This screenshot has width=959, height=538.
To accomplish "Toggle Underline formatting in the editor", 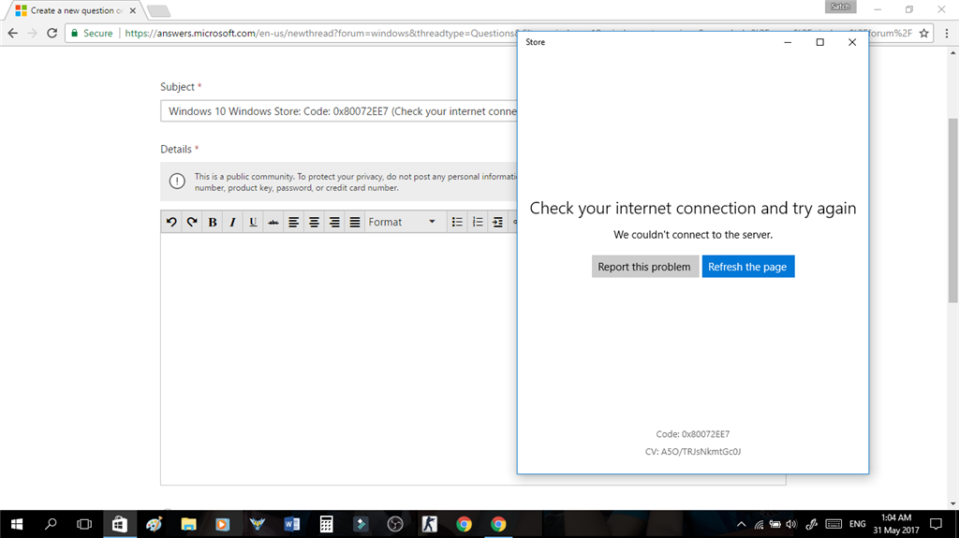I will (x=253, y=222).
